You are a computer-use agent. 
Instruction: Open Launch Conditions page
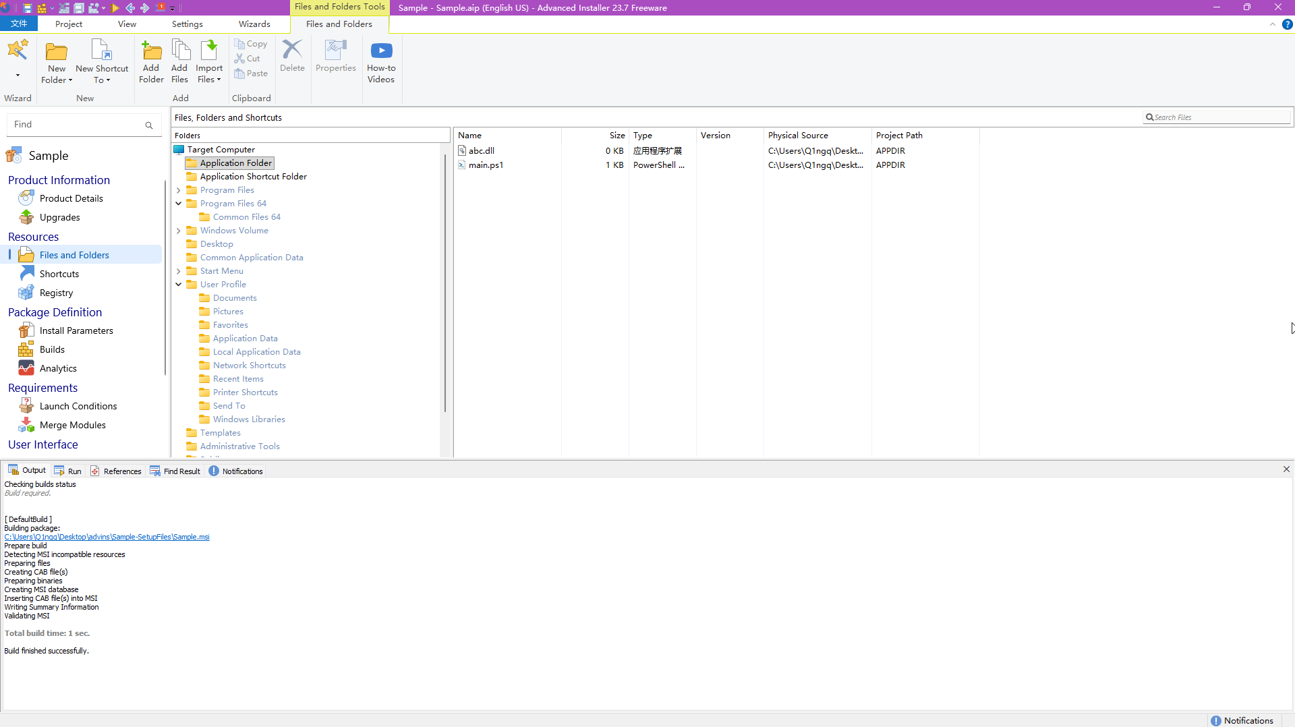pyautogui.click(x=78, y=406)
